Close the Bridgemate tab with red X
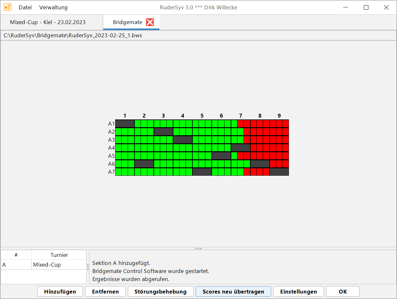 [x=150, y=22]
